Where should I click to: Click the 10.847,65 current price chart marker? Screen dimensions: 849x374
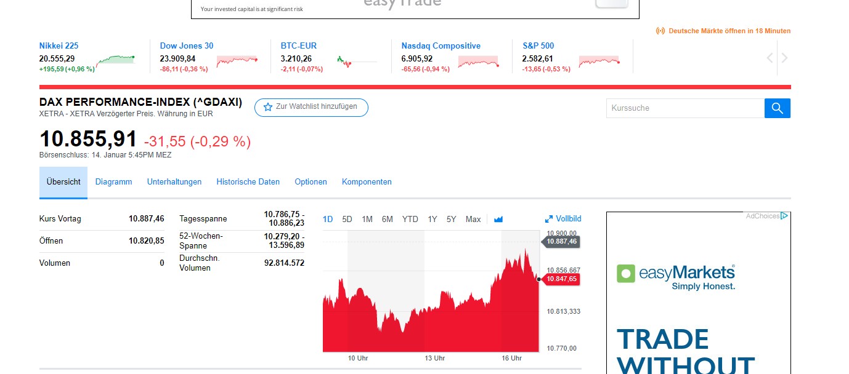click(561, 279)
